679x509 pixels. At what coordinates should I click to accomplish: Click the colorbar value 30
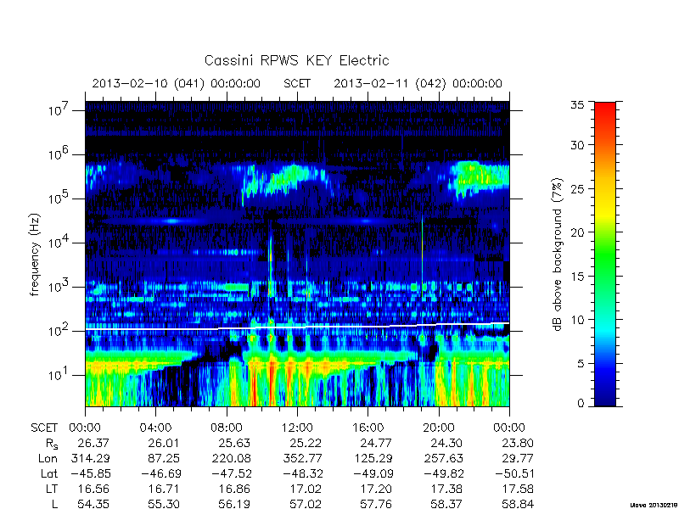[577, 144]
